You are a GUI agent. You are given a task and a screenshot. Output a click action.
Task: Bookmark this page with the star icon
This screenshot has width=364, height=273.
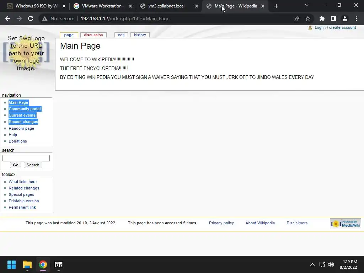[x=308, y=18]
